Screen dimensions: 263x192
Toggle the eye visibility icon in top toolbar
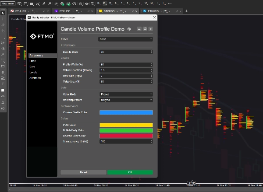click(x=87, y=3)
